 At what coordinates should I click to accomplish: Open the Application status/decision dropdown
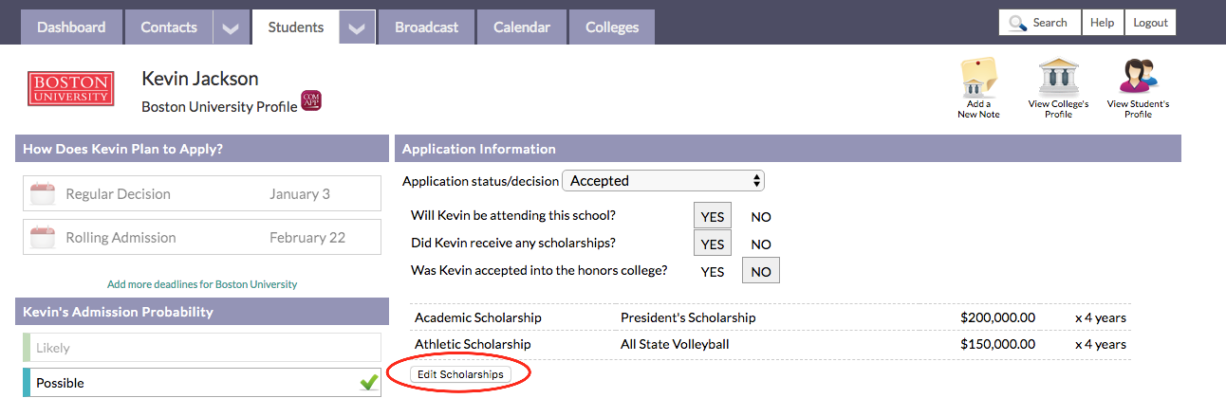point(663,180)
